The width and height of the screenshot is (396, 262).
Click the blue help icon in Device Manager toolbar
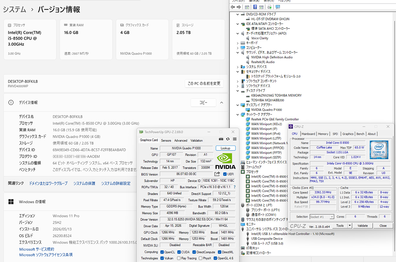[255, 7]
